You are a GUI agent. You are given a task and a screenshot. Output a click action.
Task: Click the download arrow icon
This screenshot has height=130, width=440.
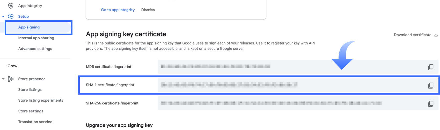(436, 35)
